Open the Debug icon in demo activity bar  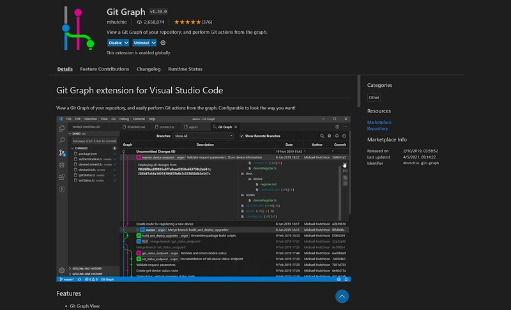61,165
